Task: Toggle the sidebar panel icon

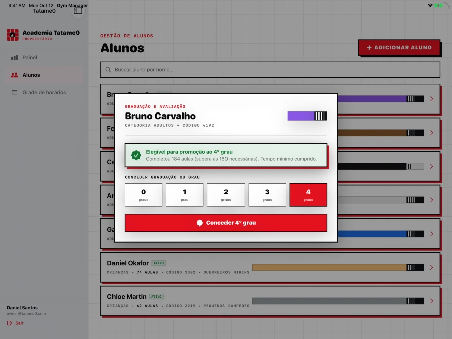Action: coord(78,11)
